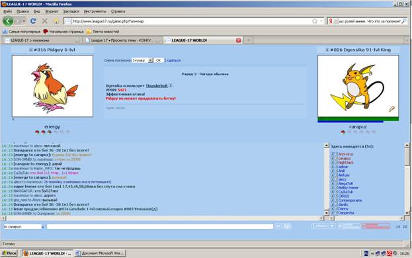
Task: Bookmark page with the star icon
Action: (315, 21)
